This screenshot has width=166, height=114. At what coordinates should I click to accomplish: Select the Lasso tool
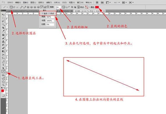tap(3, 21)
